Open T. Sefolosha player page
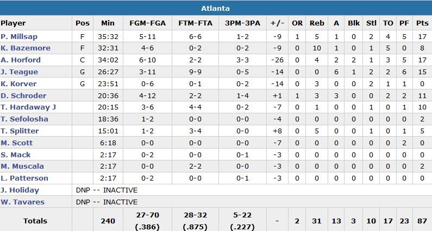 tap(24, 119)
